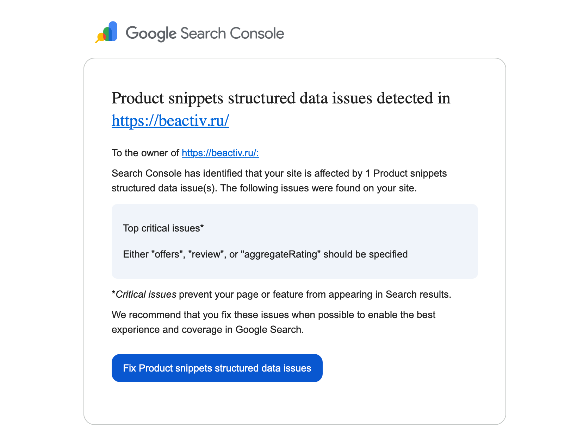Image resolution: width=565 pixels, height=437 pixels.
Task: Click 'experience and coverage in Google Search' line
Action: (x=207, y=330)
